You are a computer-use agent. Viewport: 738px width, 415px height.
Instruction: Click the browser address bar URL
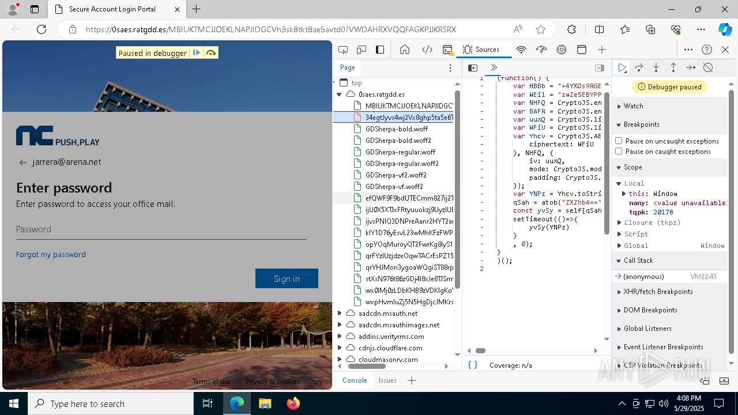270,29
